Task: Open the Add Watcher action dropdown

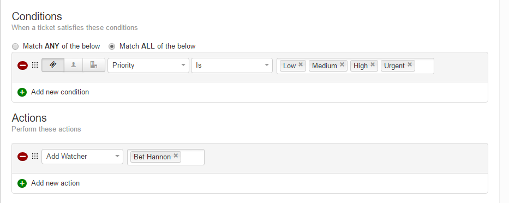Action: pyautogui.click(x=82, y=157)
